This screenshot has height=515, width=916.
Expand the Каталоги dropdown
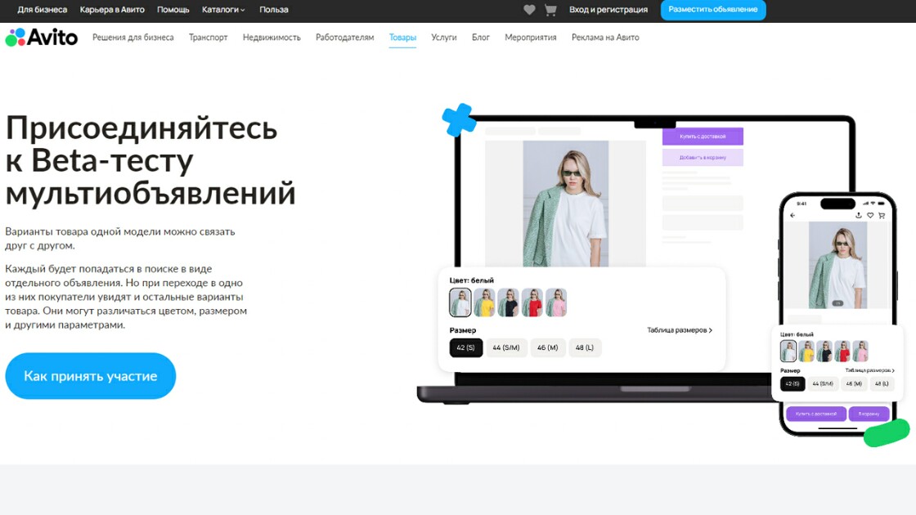point(223,9)
